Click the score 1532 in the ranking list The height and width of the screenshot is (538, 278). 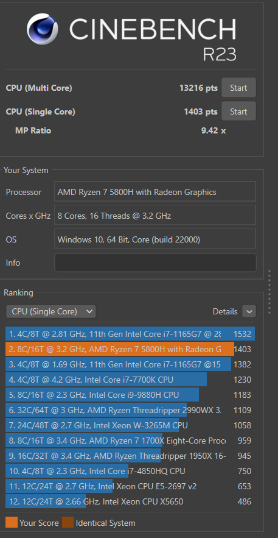click(242, 334)
